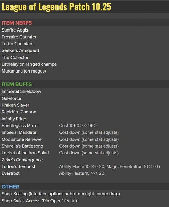
Task: Select The Collector item
Action: [15, 58]
